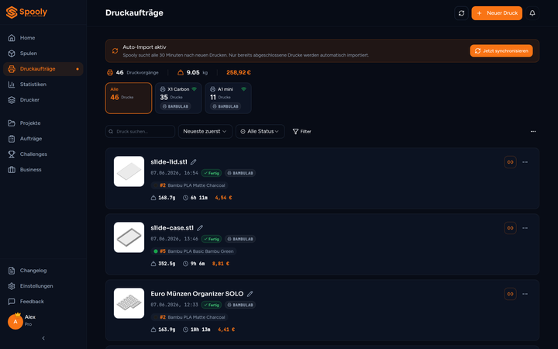Click the slide-case.stl title
Viewport: 558px width, 349px height.
point(172,228)
